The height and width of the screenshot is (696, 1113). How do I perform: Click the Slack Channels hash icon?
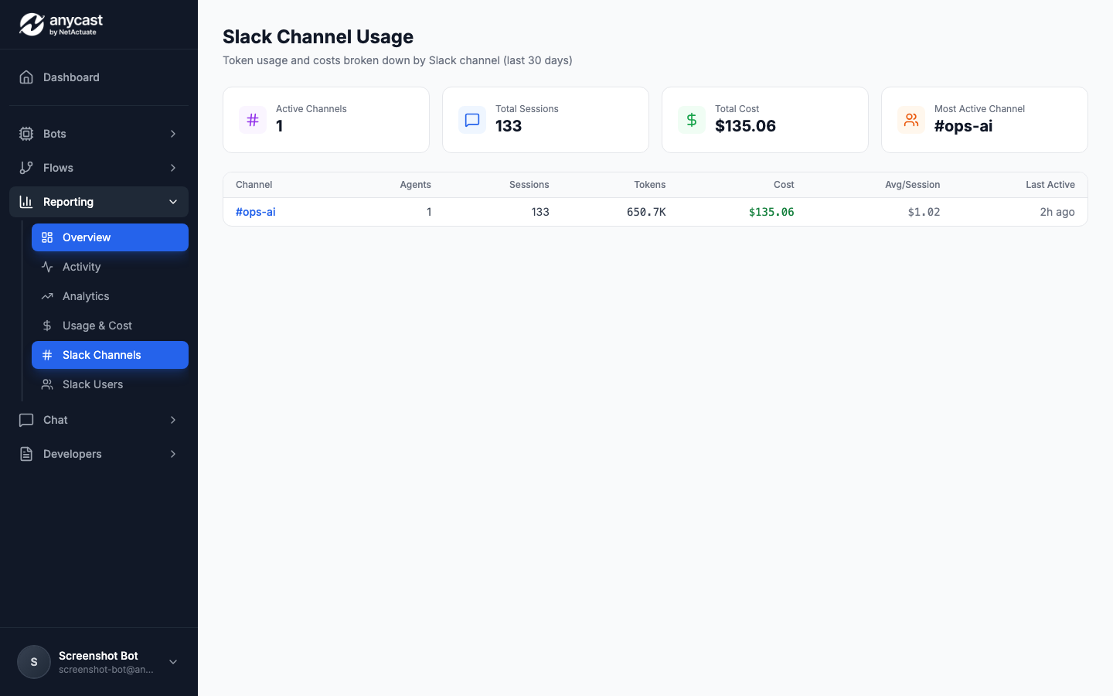point(47,355)
